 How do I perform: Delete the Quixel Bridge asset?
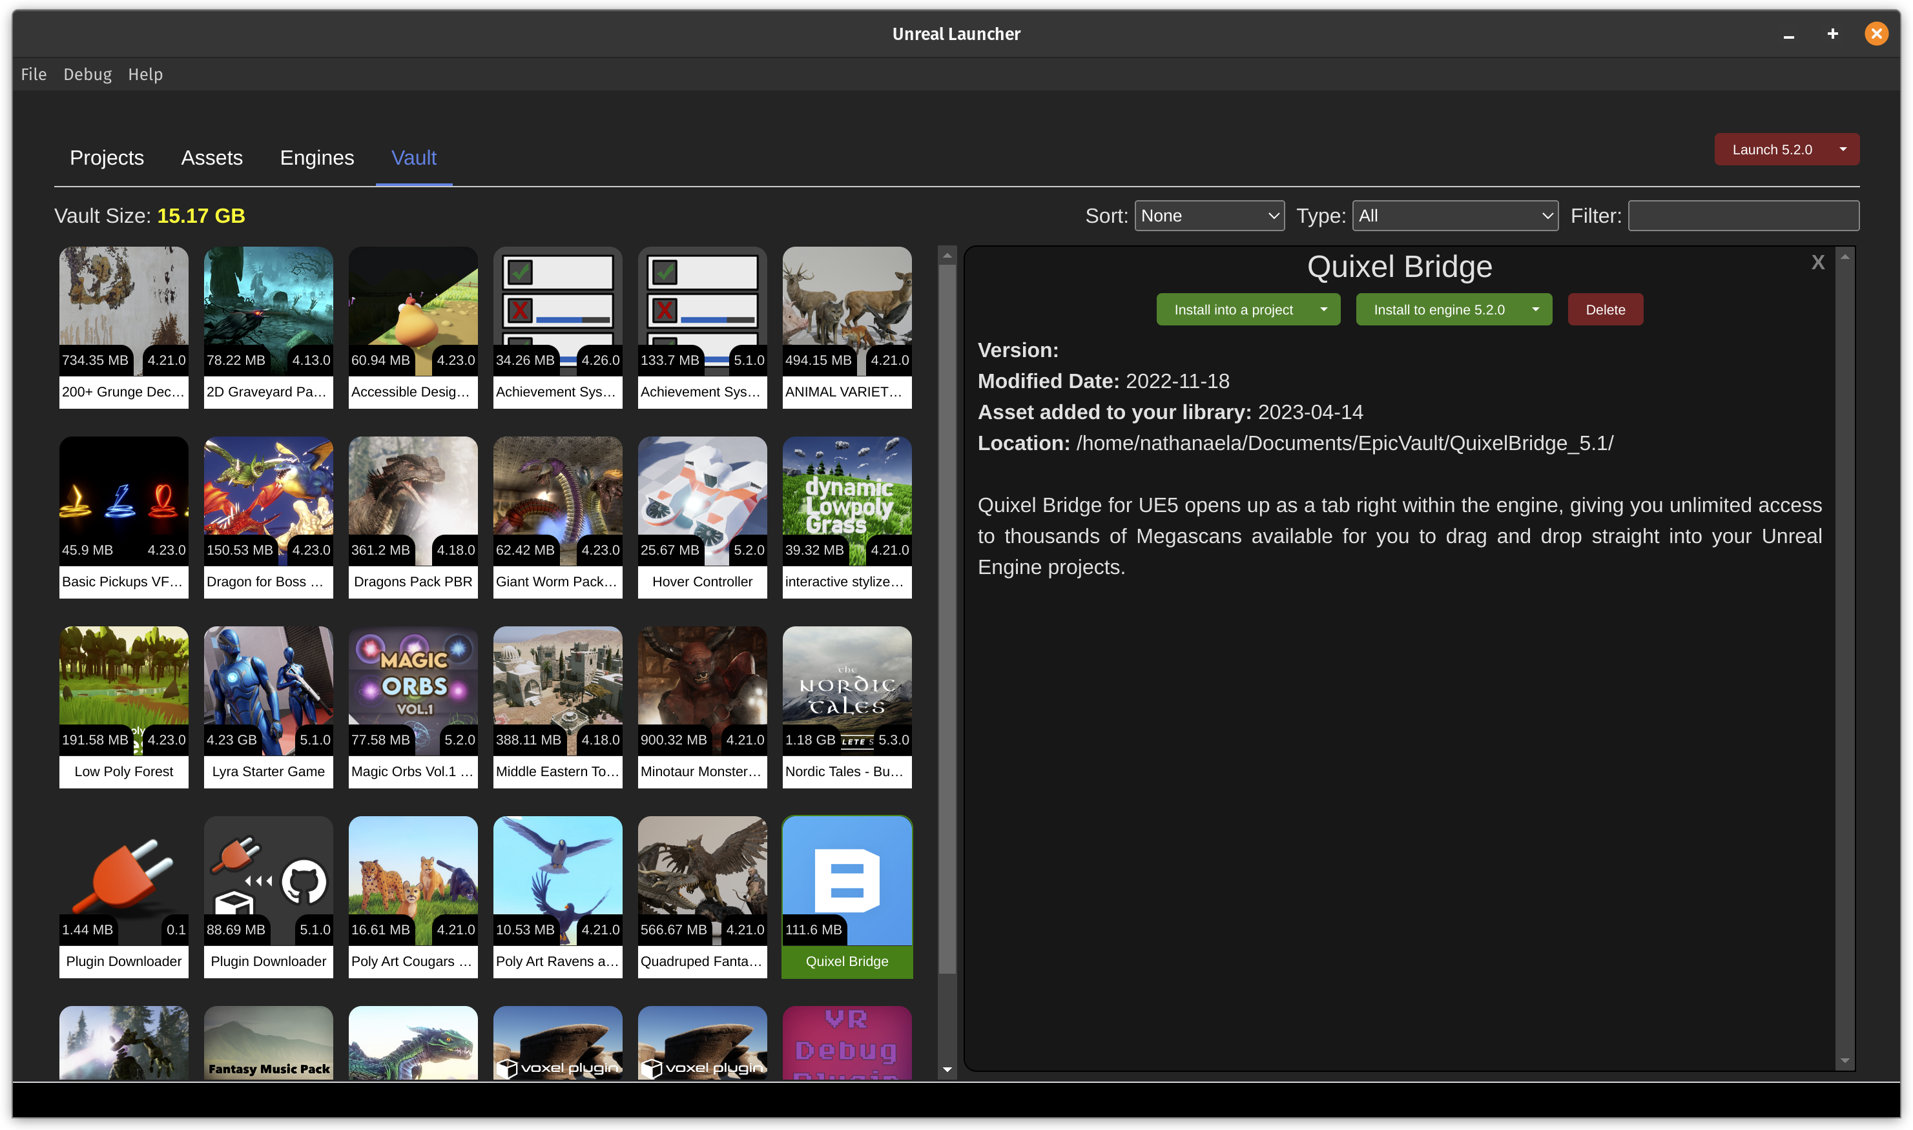1604,309
